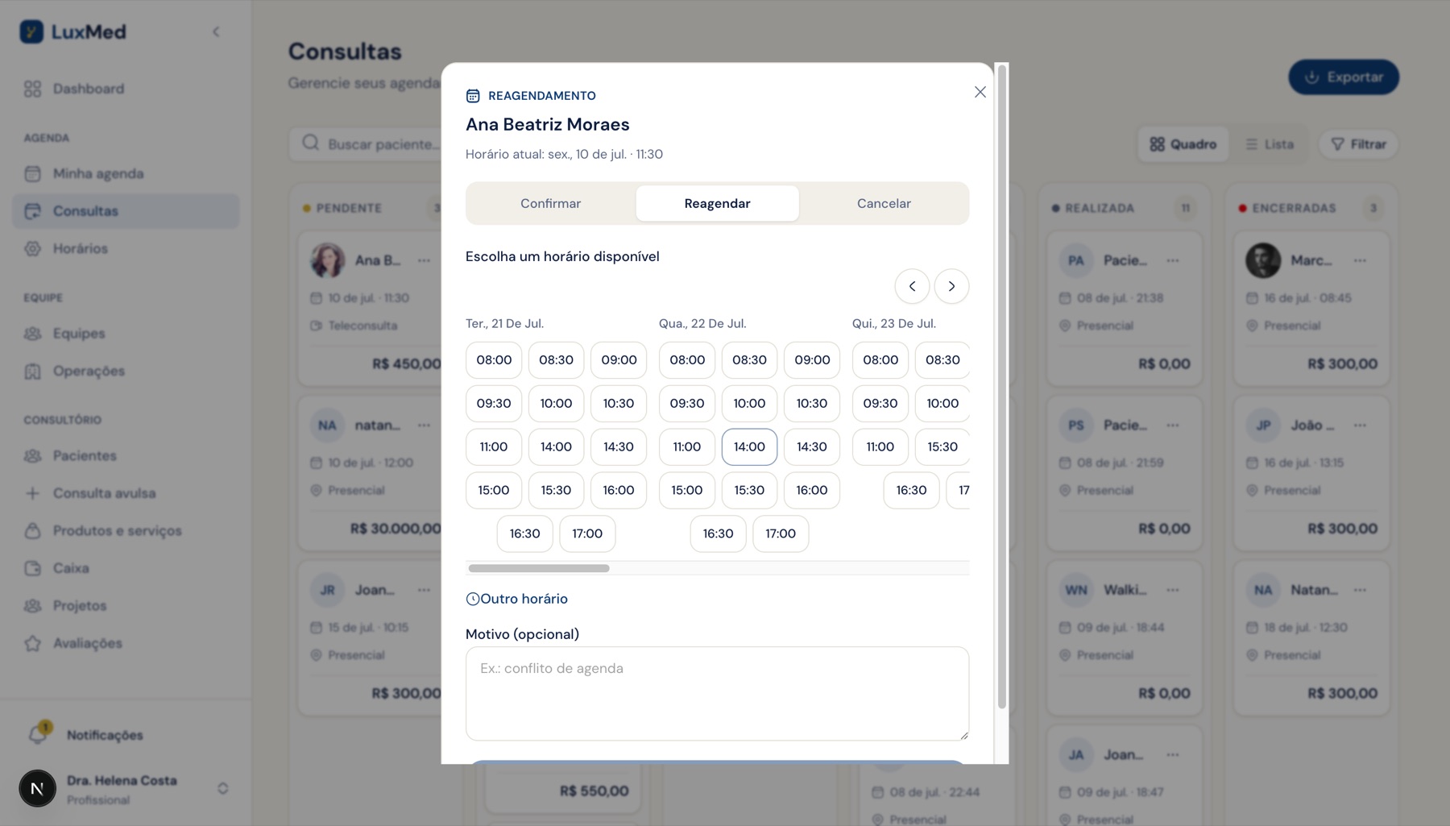The image size is (1450, 826).
Task: Go to previous week of time slots
Action: point(912,286)
